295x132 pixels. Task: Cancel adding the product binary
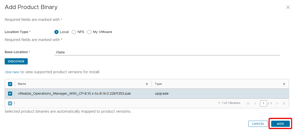click(258, 124)
